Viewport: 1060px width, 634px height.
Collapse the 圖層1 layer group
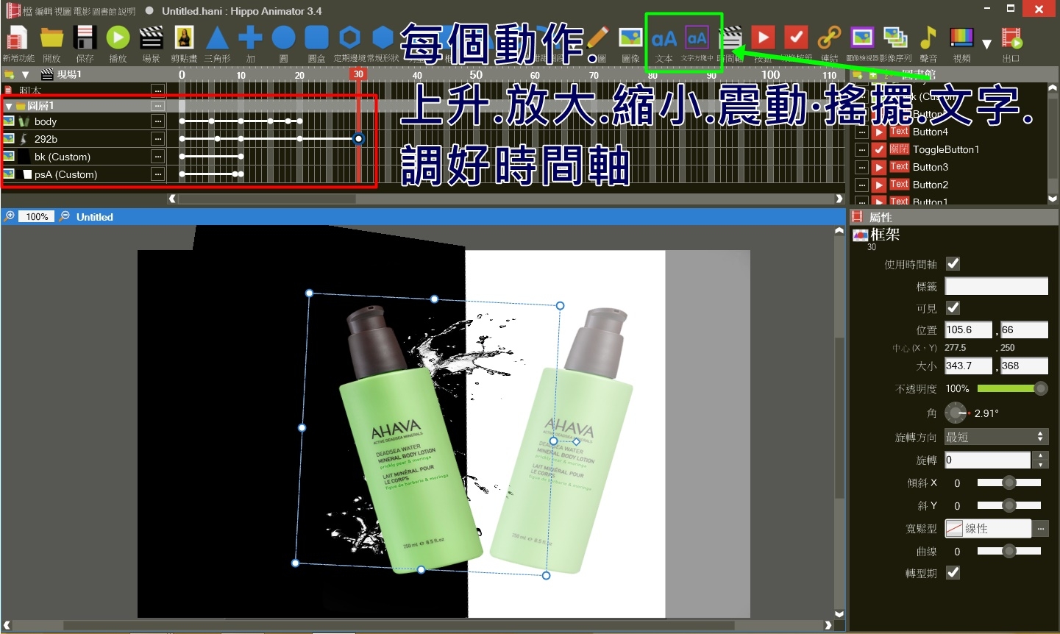point(9,106)
